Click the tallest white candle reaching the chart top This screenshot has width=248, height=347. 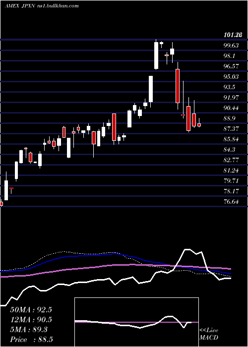[156, 56]
